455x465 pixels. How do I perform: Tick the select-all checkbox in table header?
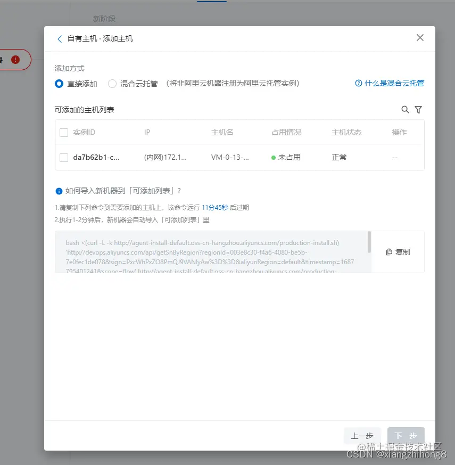tap(64, 132)
